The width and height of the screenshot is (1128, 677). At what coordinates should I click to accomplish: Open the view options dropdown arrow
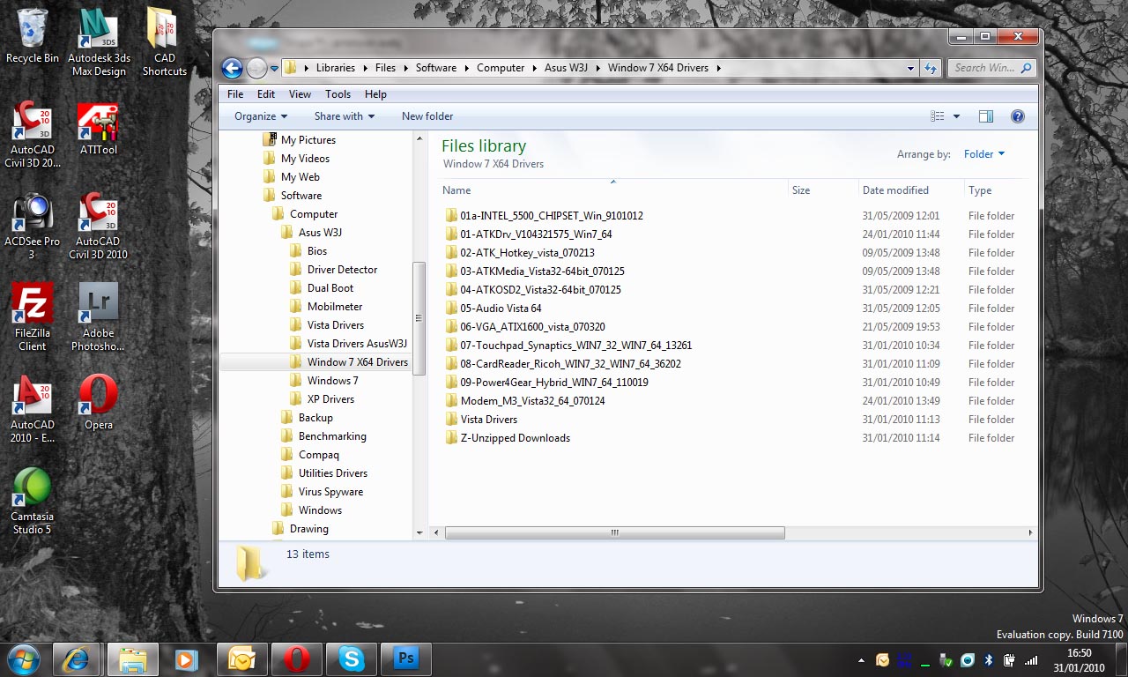[x=956, y=116]
